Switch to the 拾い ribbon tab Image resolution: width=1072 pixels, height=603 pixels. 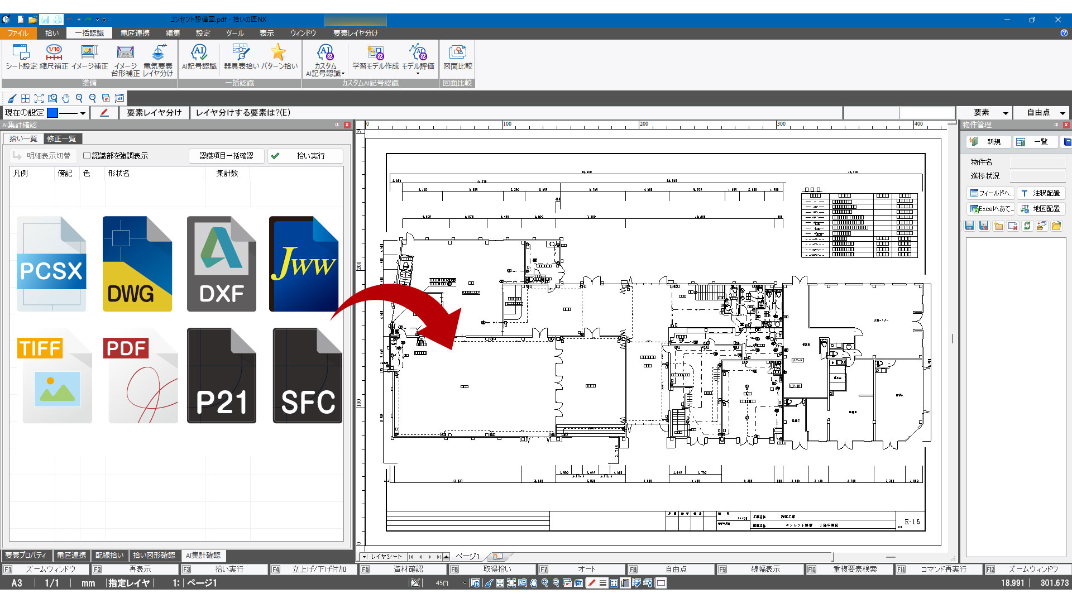pos(52,33)
